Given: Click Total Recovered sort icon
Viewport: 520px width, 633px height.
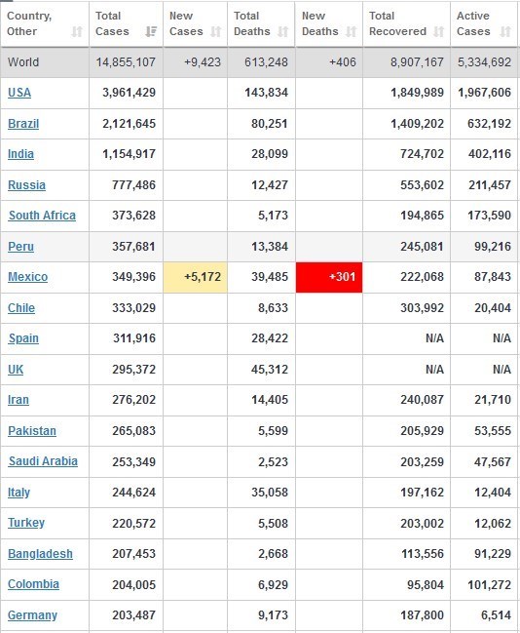Looking at the screenshot, I should pyautogui.click(x=438, y=31).
